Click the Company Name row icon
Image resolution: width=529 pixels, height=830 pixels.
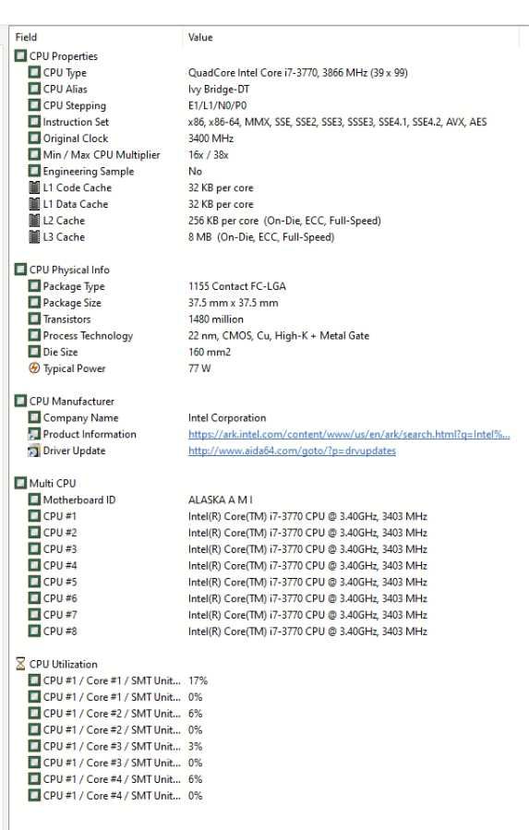34,417
